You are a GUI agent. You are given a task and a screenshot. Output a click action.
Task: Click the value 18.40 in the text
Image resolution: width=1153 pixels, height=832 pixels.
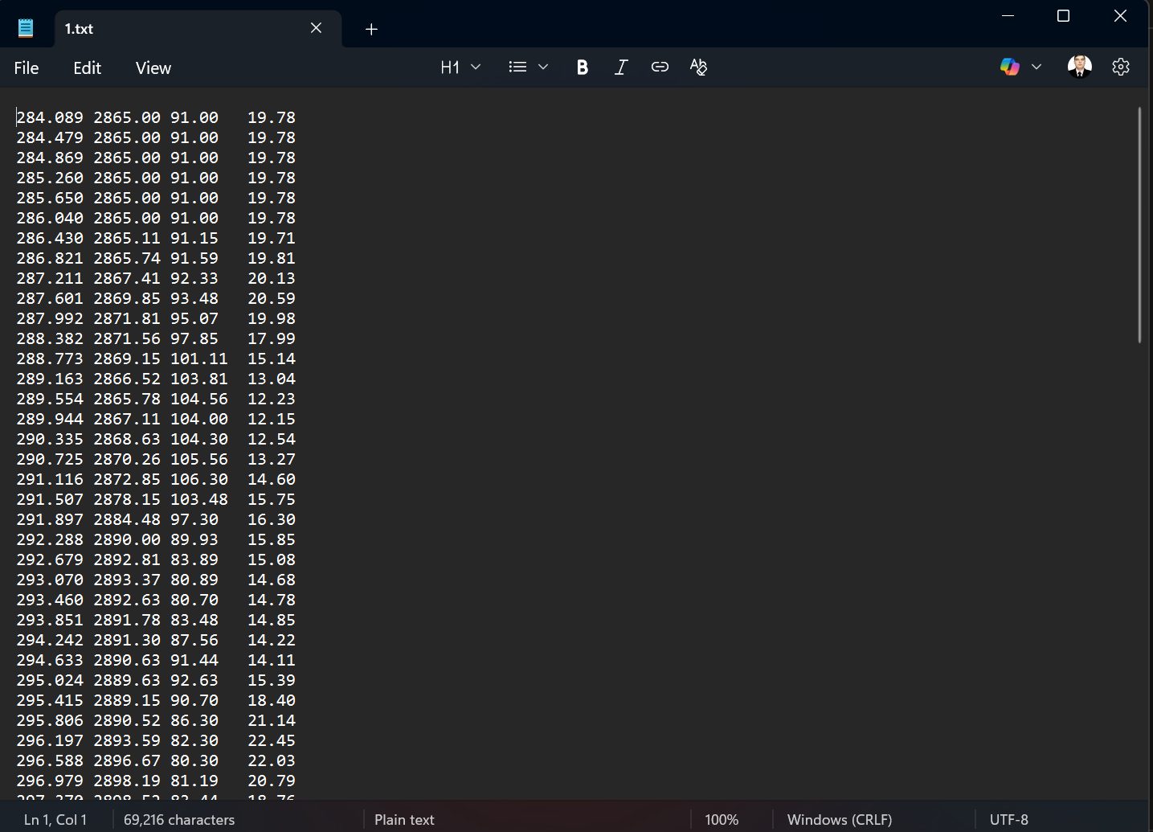pyautogui.click(x=272, y=700)
